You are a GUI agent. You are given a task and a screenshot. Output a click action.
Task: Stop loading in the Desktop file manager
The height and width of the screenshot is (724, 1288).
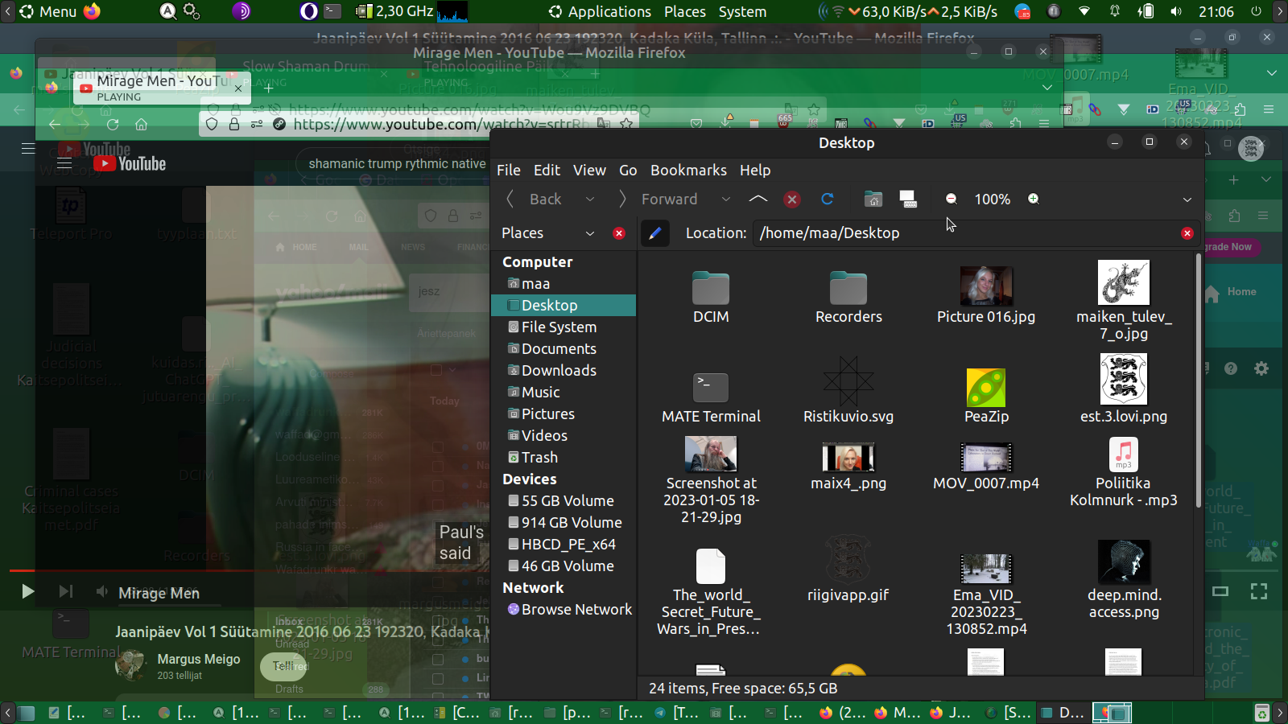[x=792, y=199]
